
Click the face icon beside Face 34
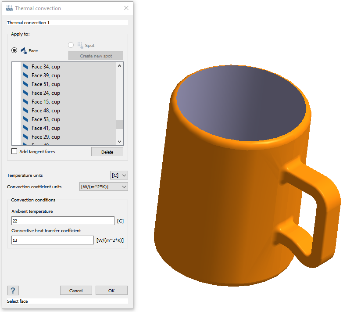[25, 67]
